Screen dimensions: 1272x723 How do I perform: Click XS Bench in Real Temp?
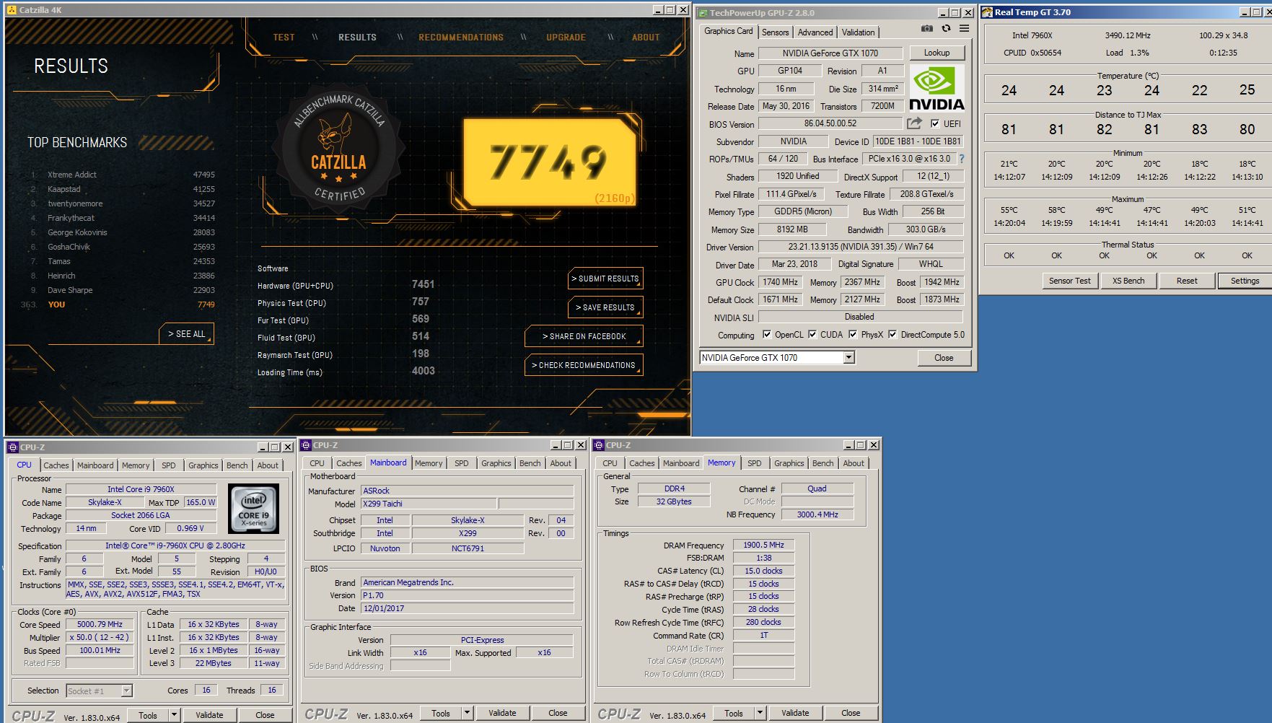[x=1128, y=281]
